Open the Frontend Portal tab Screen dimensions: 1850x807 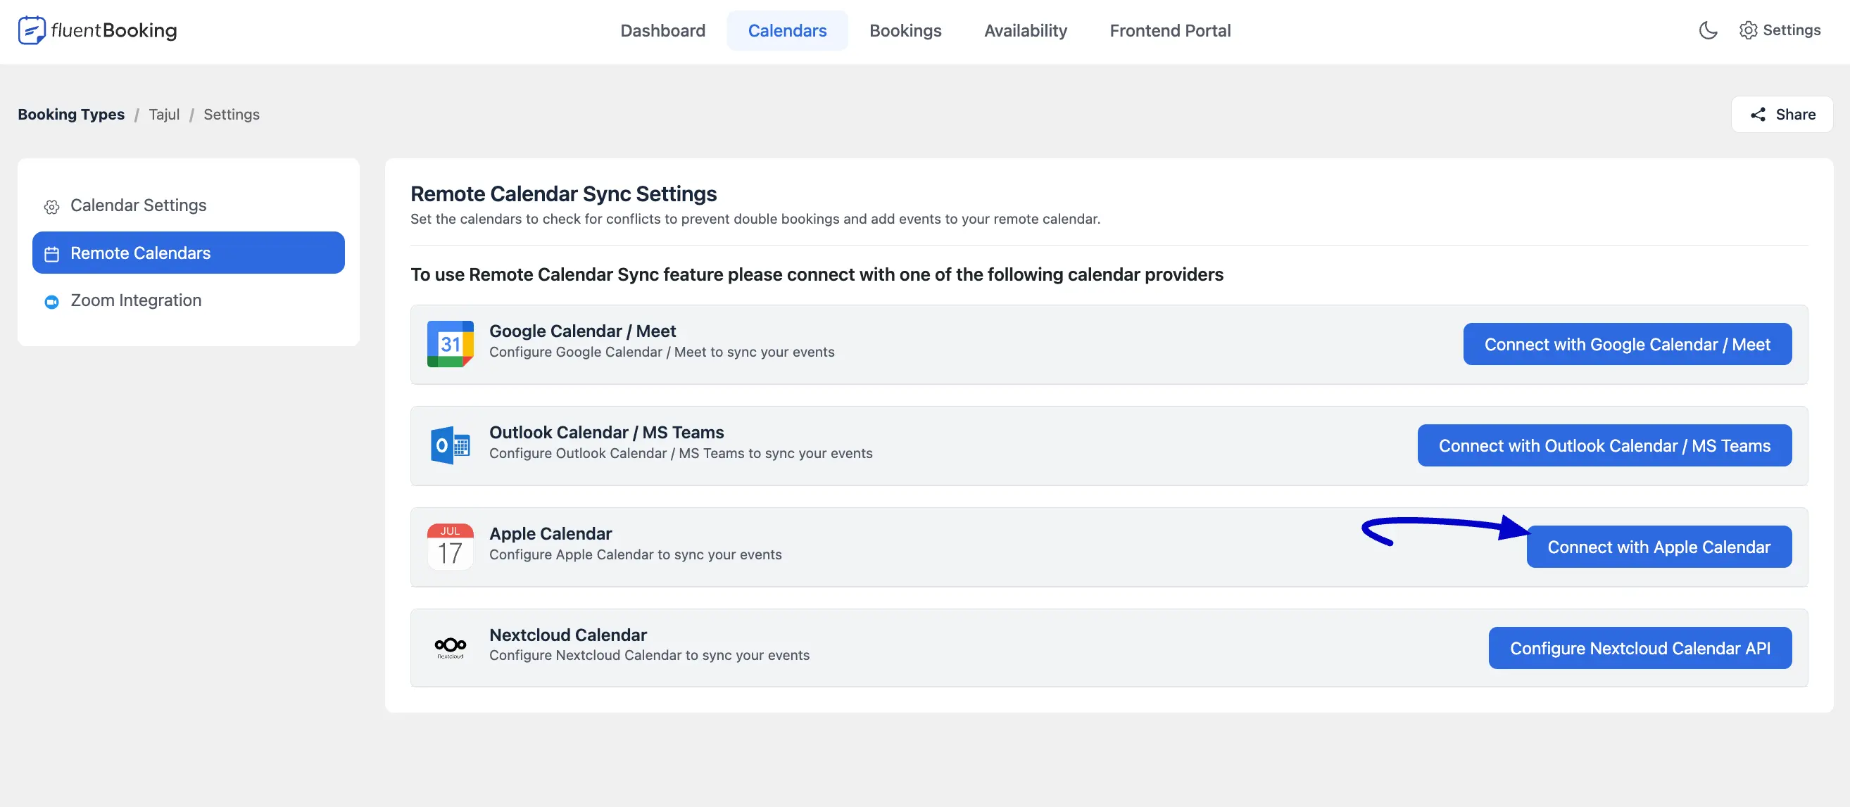click(x=1170, y=30)
